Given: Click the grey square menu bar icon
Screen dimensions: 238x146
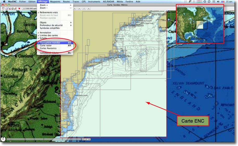Looking at the screenshot, I should 214,2.
